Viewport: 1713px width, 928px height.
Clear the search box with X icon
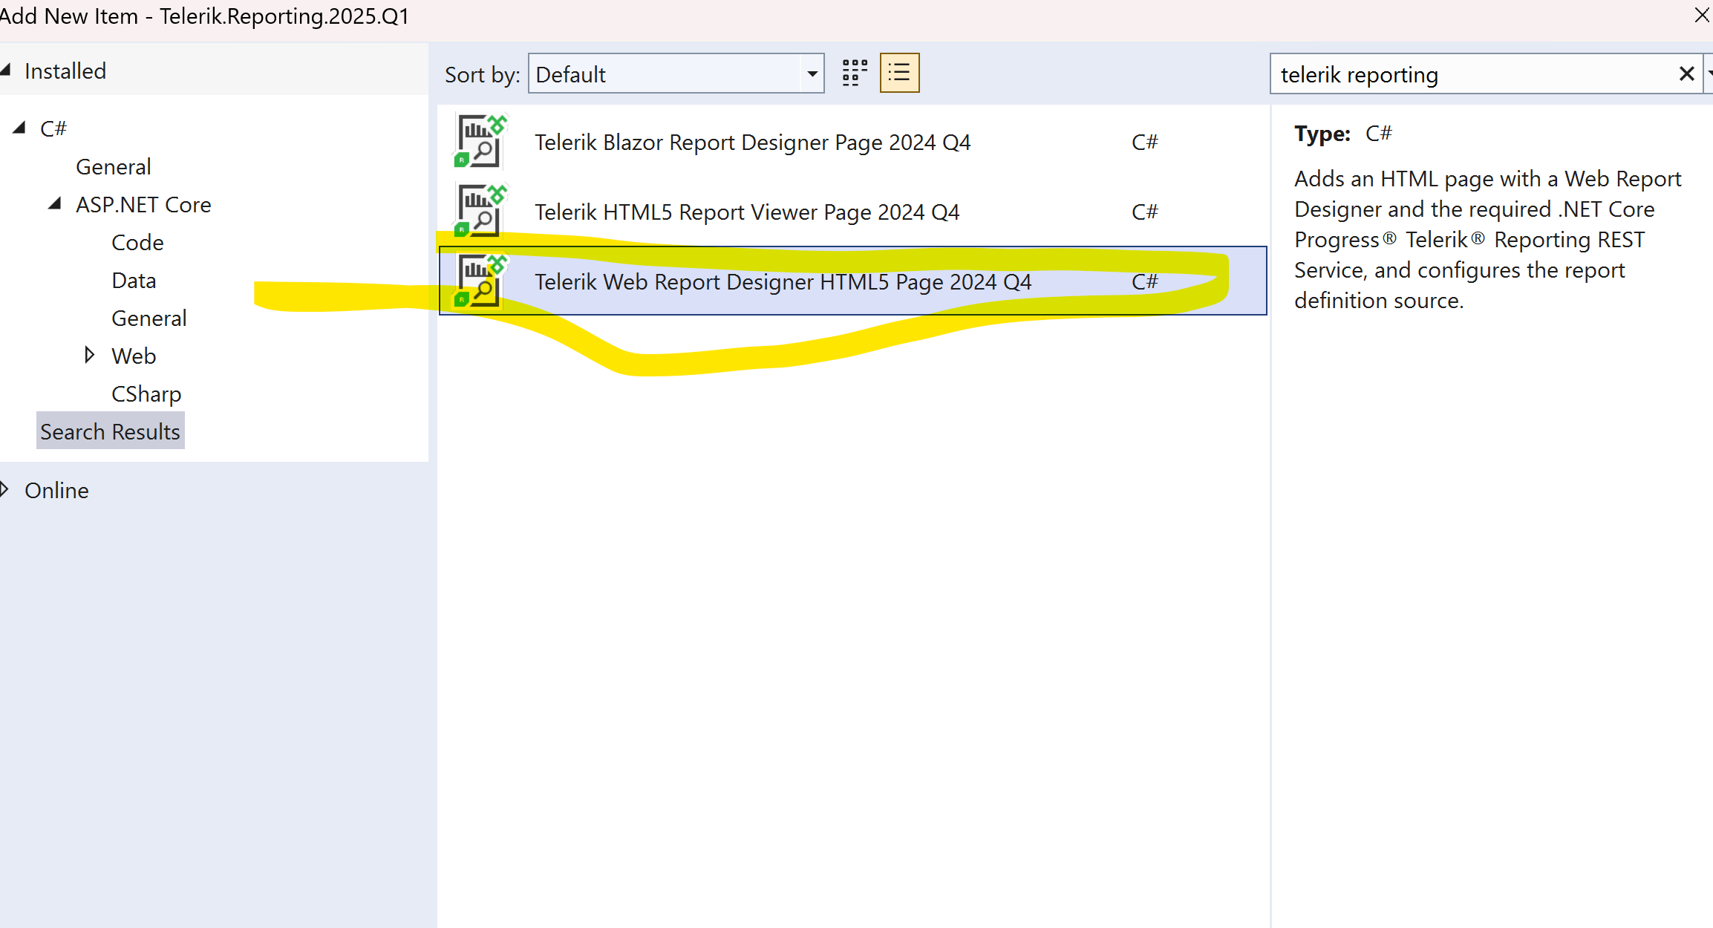point(1686,73)
